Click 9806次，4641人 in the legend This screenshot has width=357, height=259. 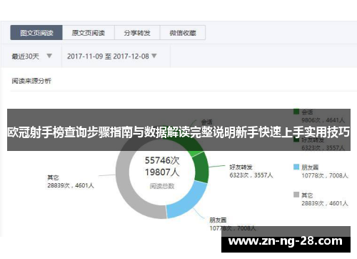(x=323, y=120)
